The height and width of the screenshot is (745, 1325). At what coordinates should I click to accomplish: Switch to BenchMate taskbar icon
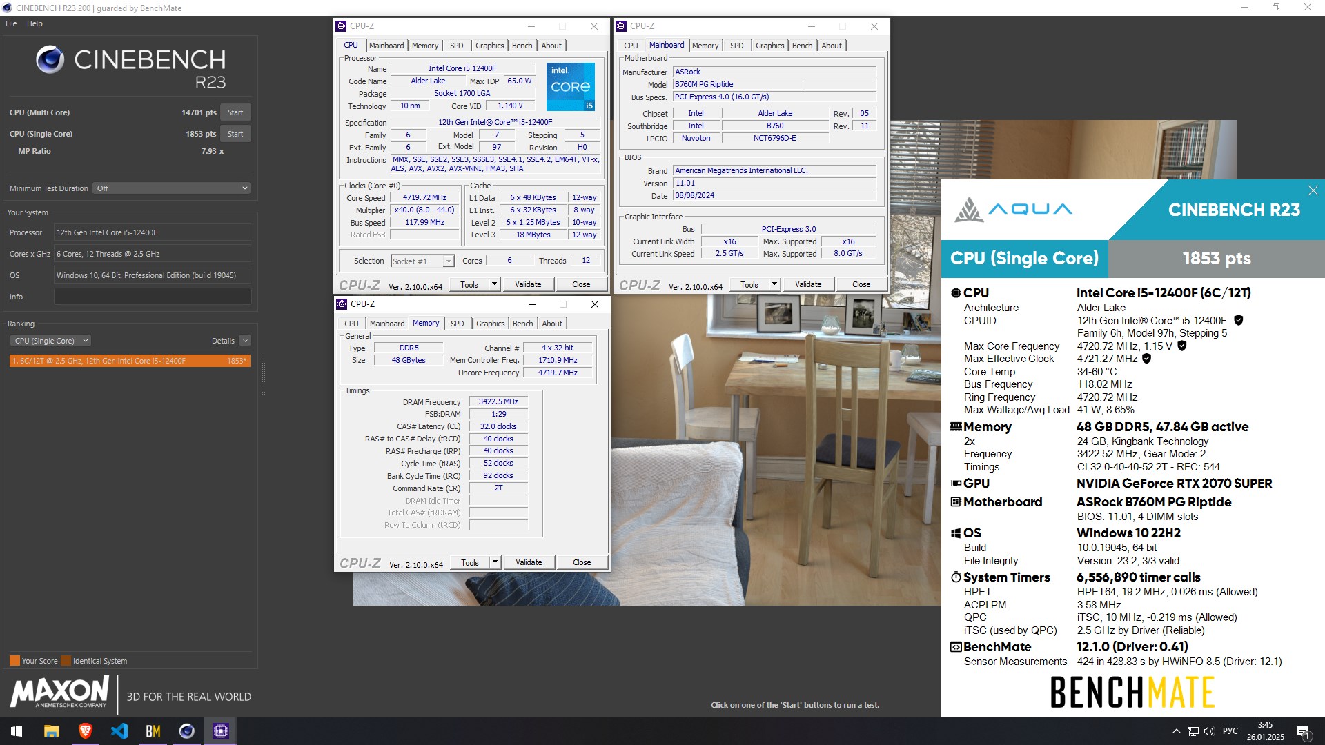[153, 731]
